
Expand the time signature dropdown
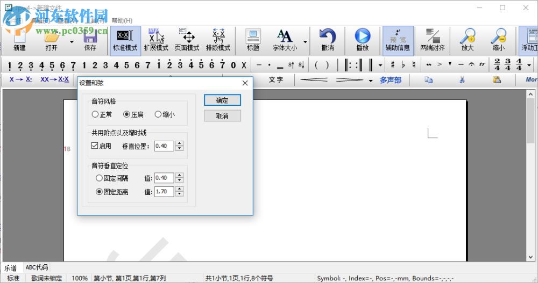[529, 65]
